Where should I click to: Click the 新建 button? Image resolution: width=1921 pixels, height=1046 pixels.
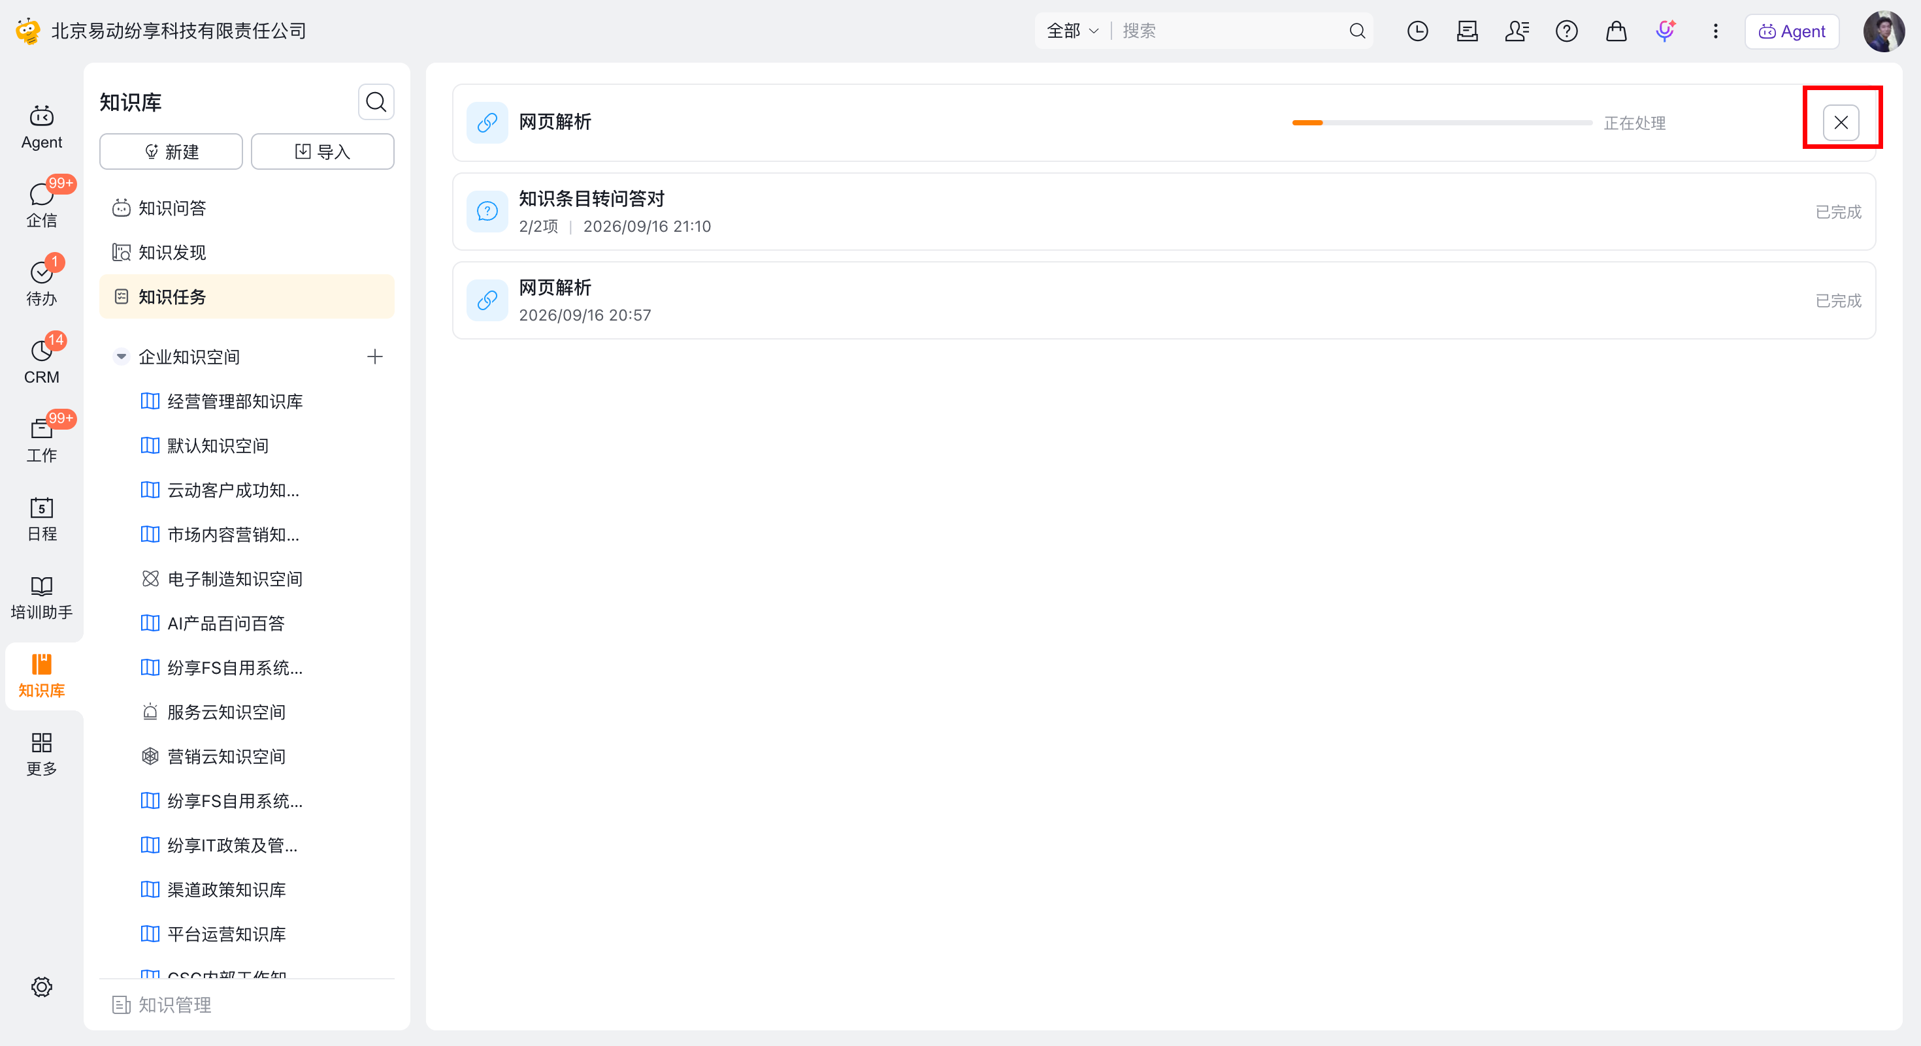tap(171, 152)
